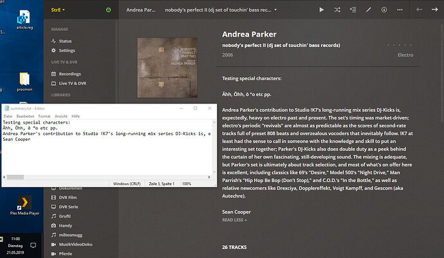Shuffle the album tracks
The image size is (444, 258).
[337, 10]
